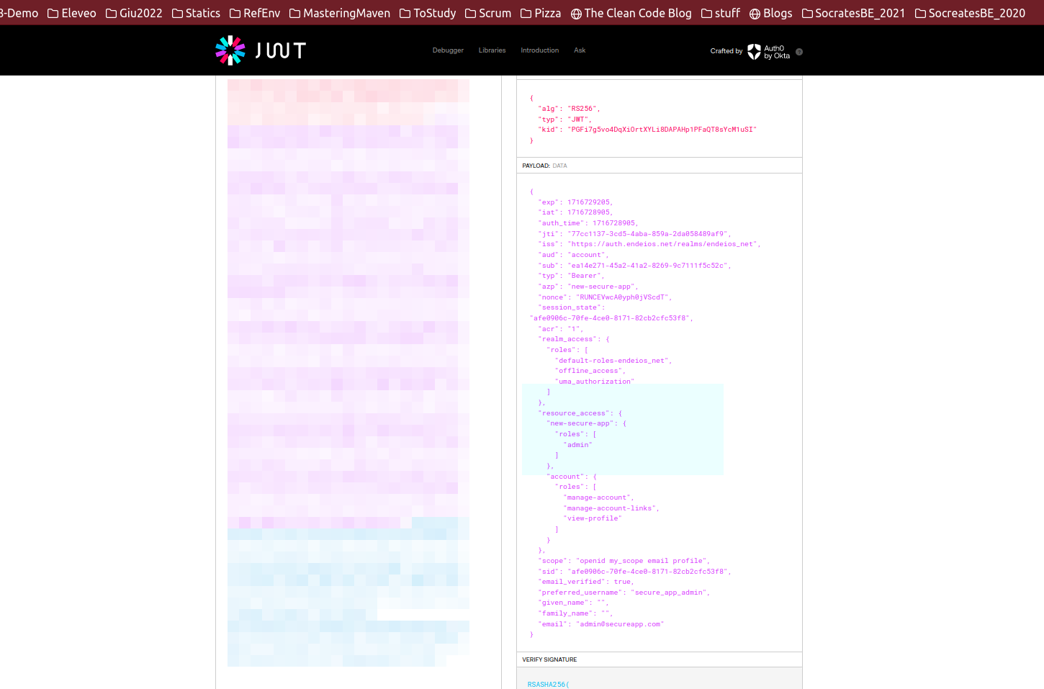Open the SocreatesBE_2020 bookmarks folder
The image size is (1044, 689).
click(970, 13)
